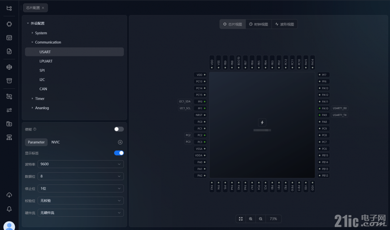Image resolution: width=390 pixels, height=230 pixels.
Task: Click pin PF1 on the chip
Action: pyautogui.click(x=200, y=108)
